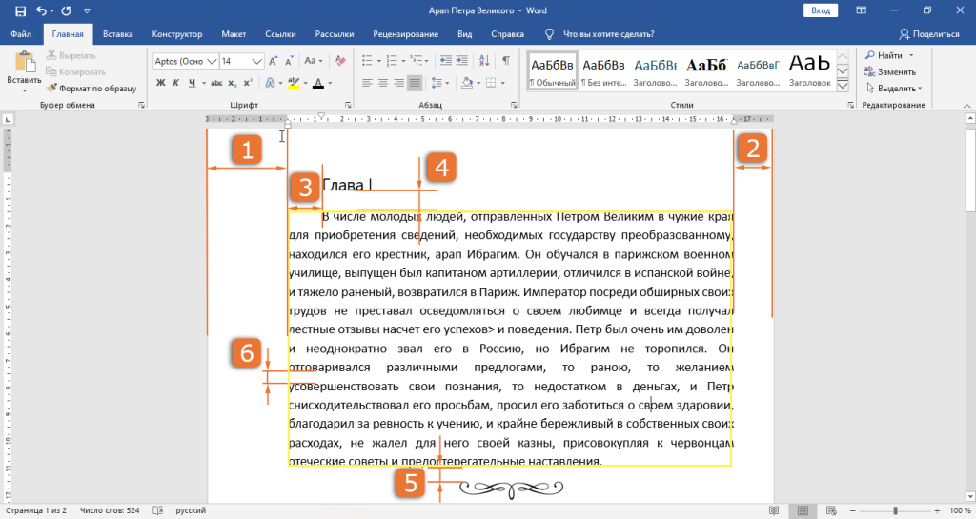Toggle italic К formatting
Viewport: 976px width, 519px height.
coord(175,83)
